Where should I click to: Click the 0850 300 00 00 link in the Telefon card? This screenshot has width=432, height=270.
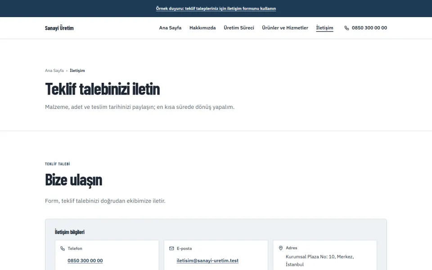click(x=85, y=261)
